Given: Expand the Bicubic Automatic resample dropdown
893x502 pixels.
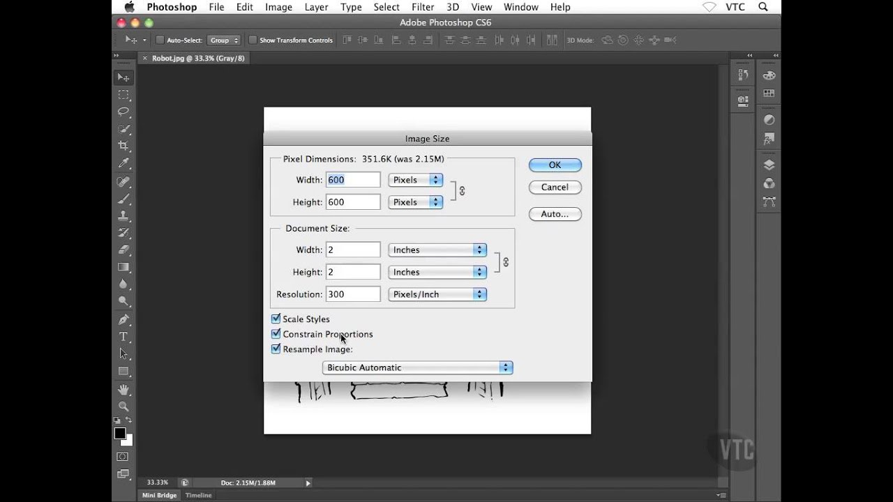Looking at the screenshot, I should coord(418,367).
